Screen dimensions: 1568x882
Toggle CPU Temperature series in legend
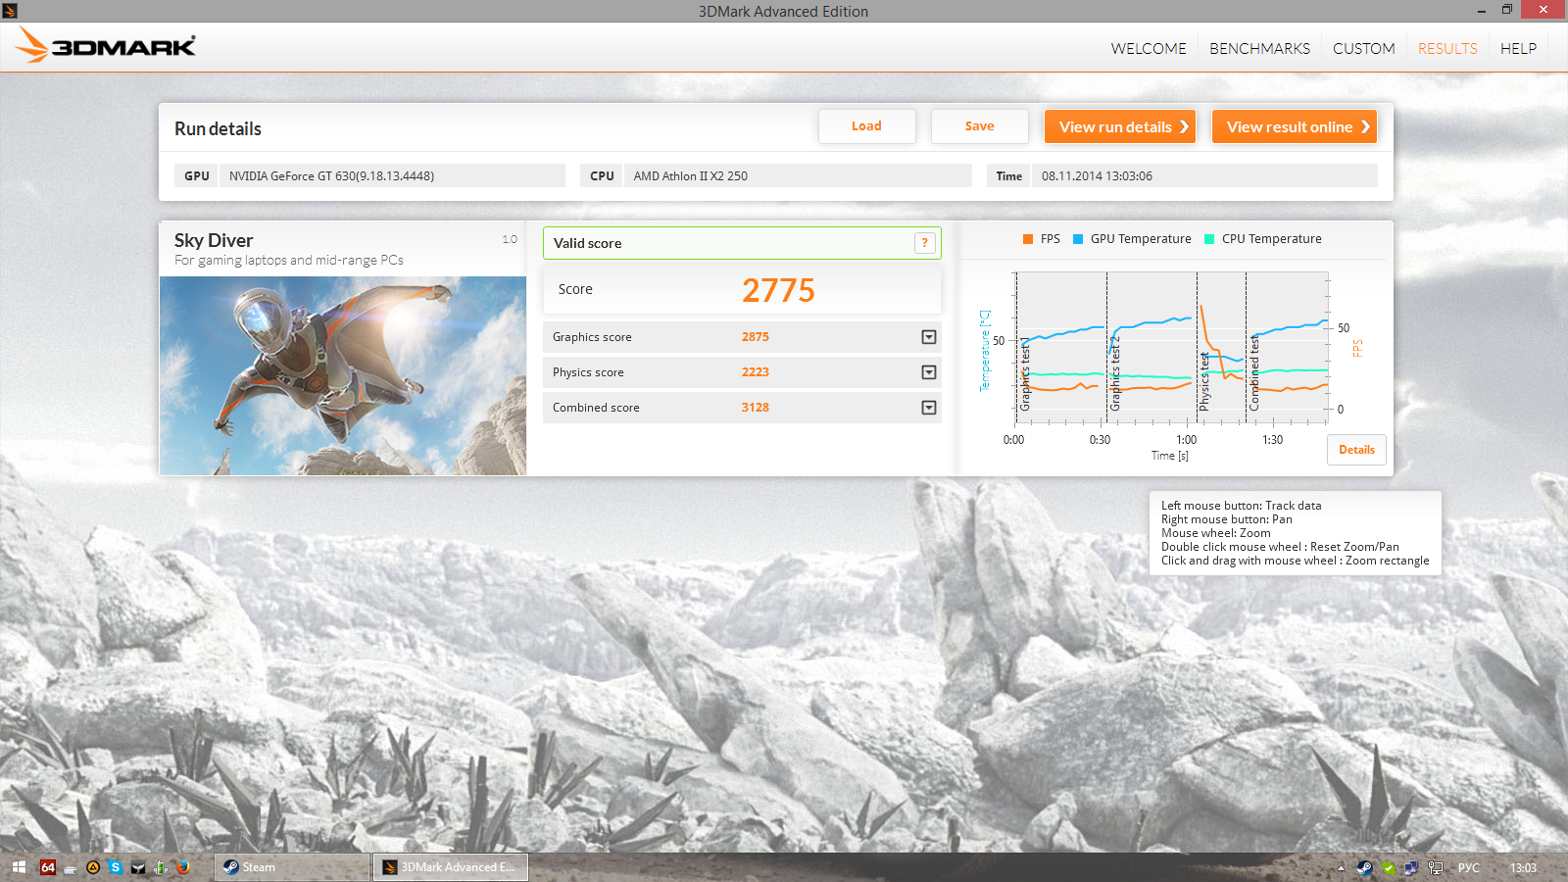(x=1262, y=239)
